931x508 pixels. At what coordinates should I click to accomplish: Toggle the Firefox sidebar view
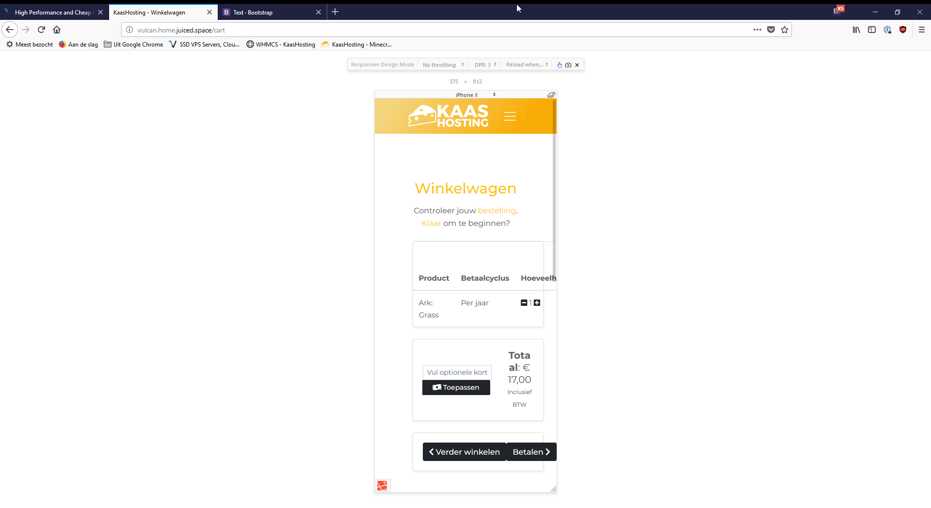[872, 30]
